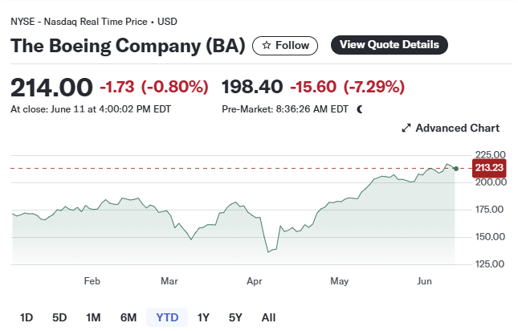Select the YTD range tab

coord(167,317)
